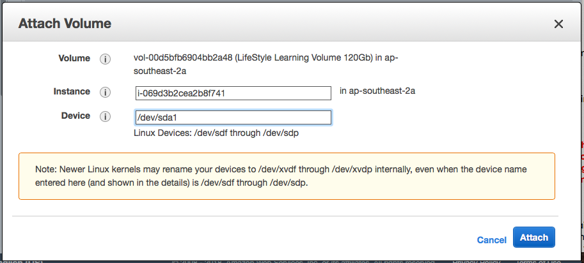Close the Attach Volume dialog
The image size is (584, 263).
point(558,24)
